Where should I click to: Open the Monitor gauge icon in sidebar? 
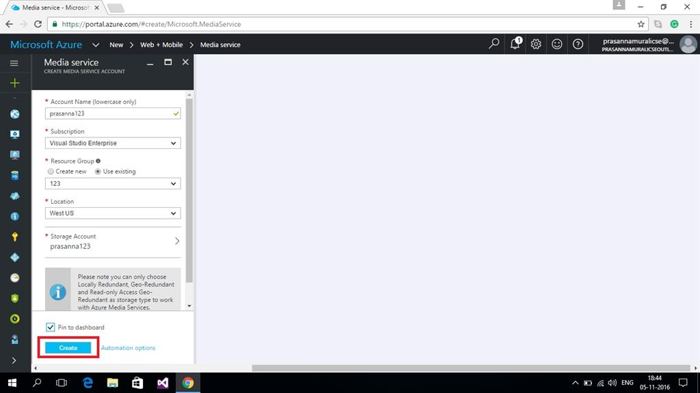click(15, 277)
